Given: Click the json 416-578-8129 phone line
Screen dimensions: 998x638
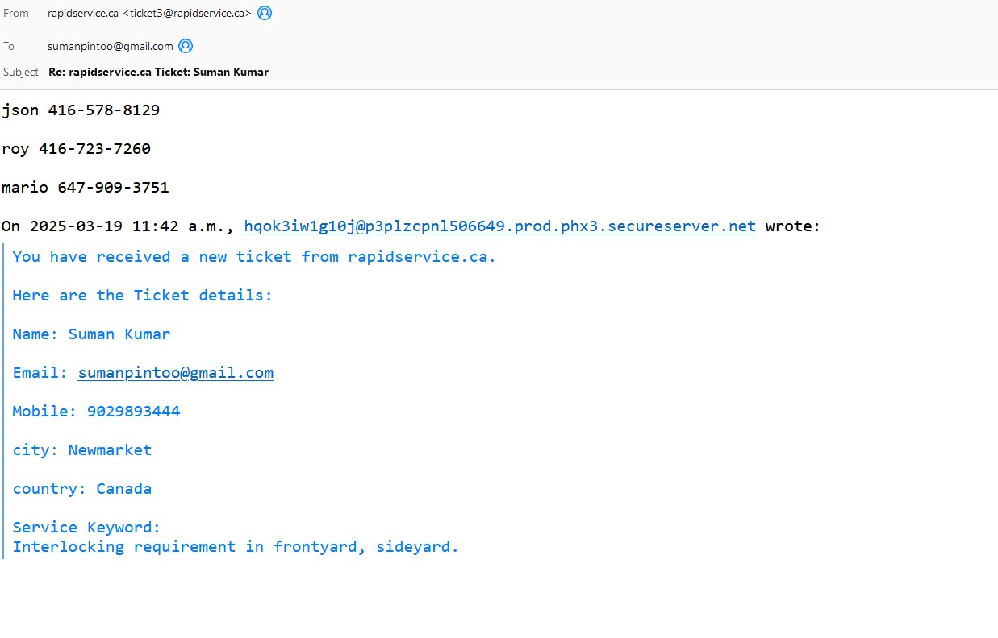Looking at the screenshot, I should click(81, 110).
